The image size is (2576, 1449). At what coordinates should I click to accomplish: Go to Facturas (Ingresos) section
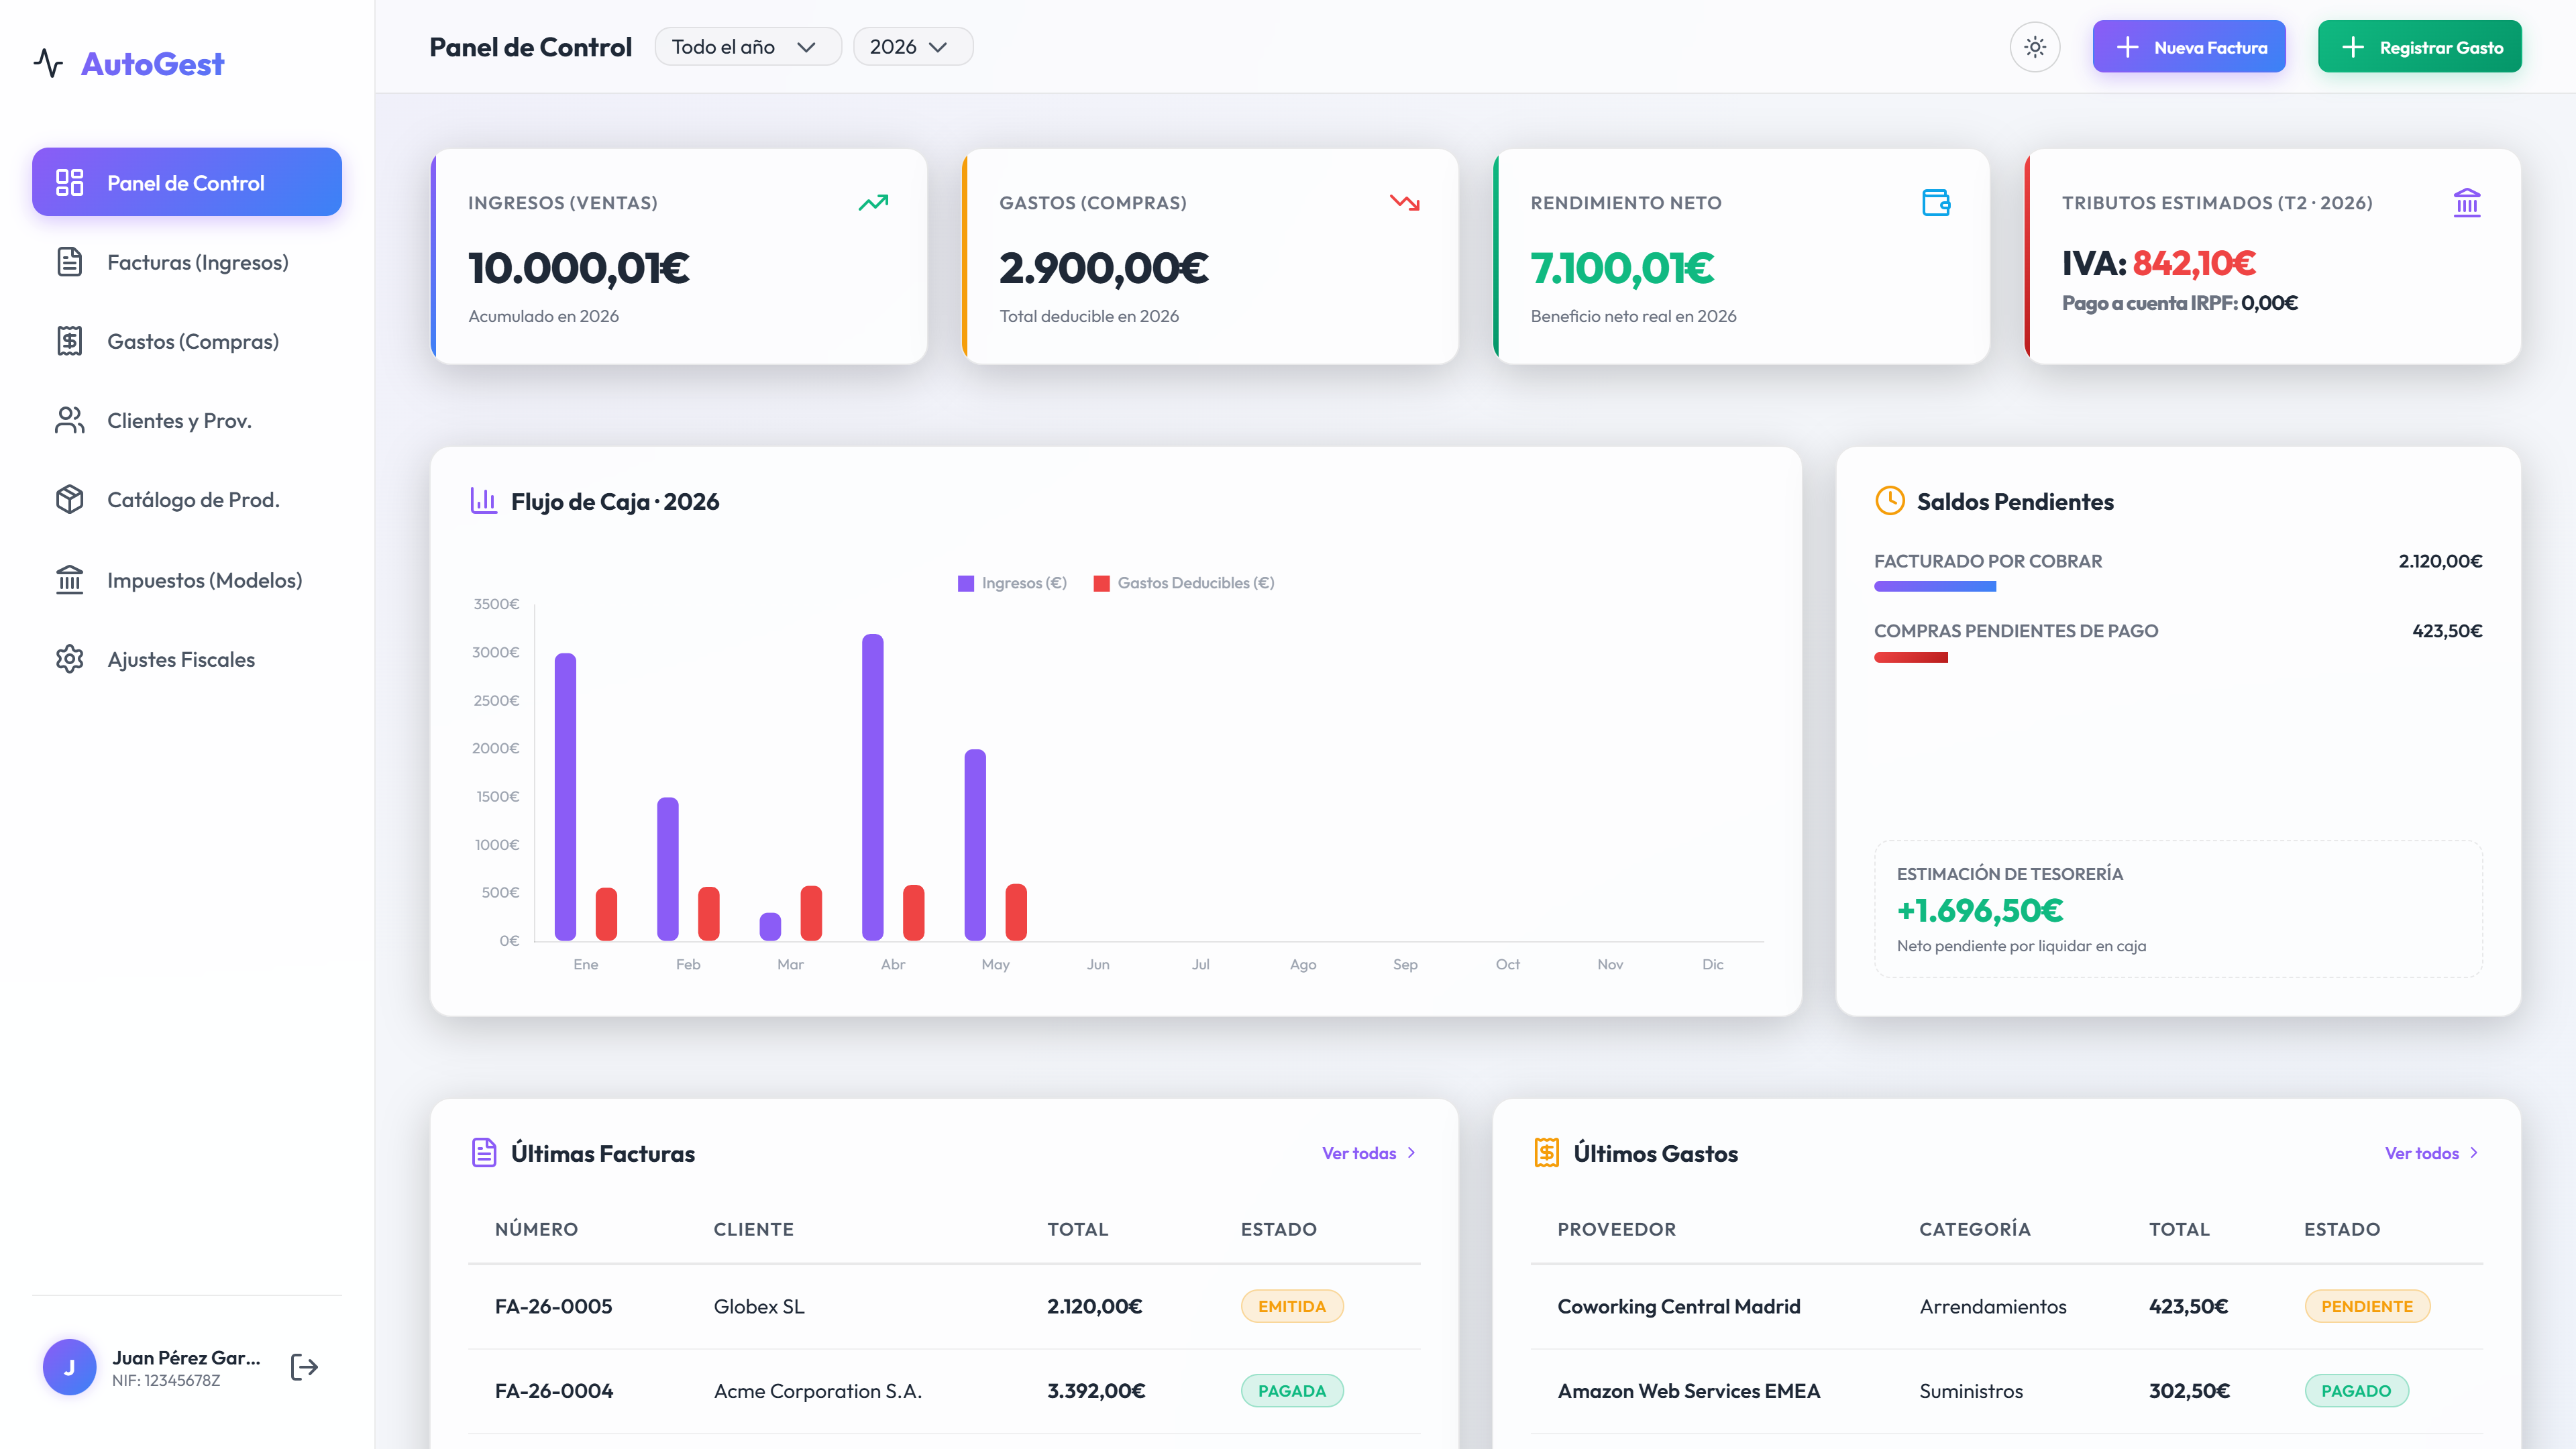tap(187, 262)
